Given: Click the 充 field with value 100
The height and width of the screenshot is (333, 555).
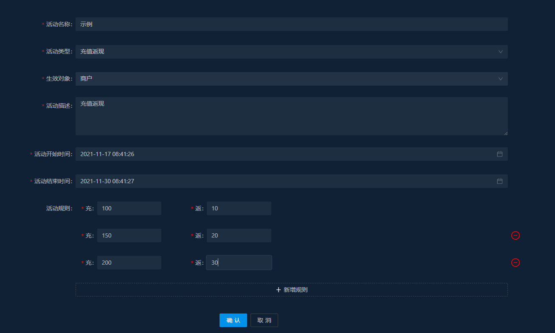Looking at the screenshot, I should point(129,208).
